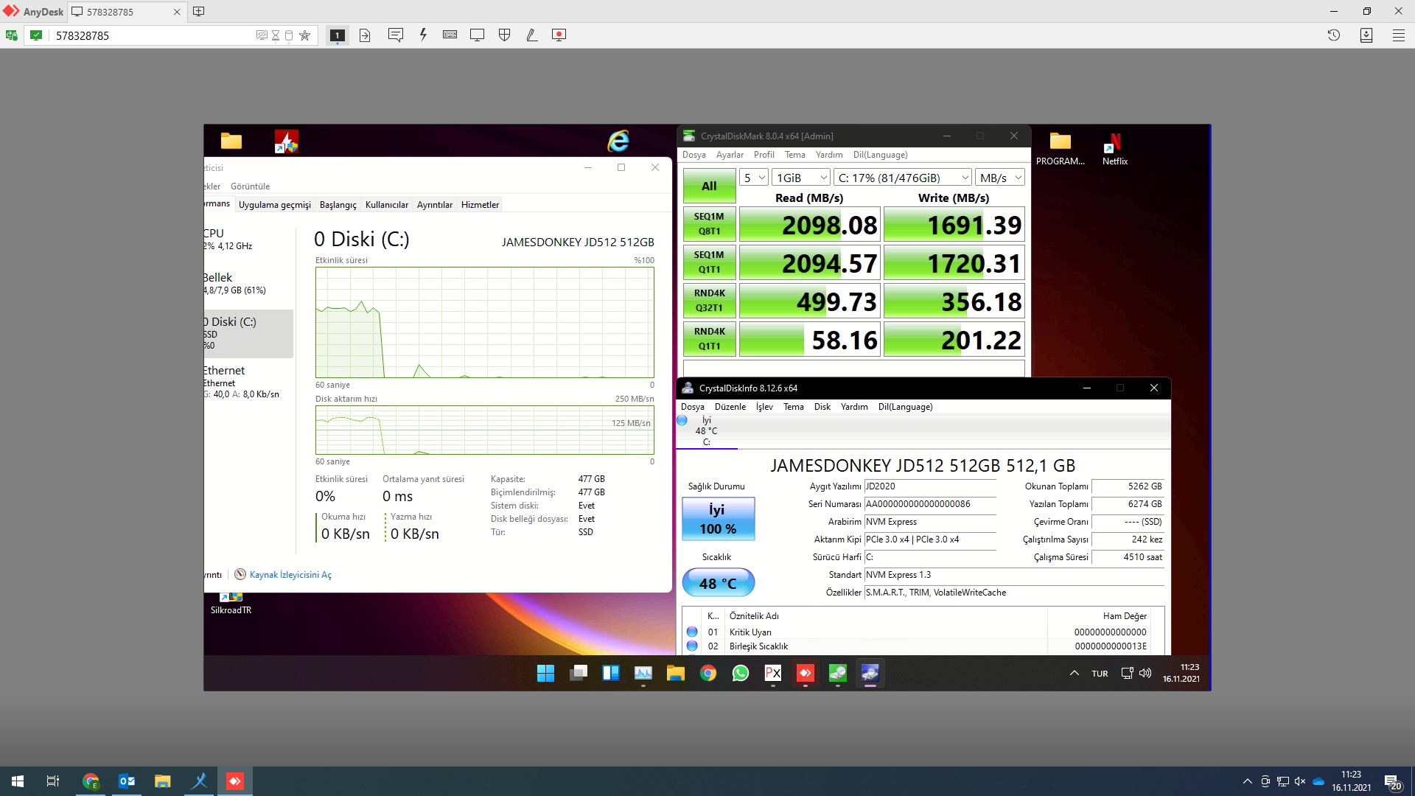Viewport: 1415px width, 796px height.
Task: Open the AnyDesk hamburger main menu
Action: pos(1398,35)
